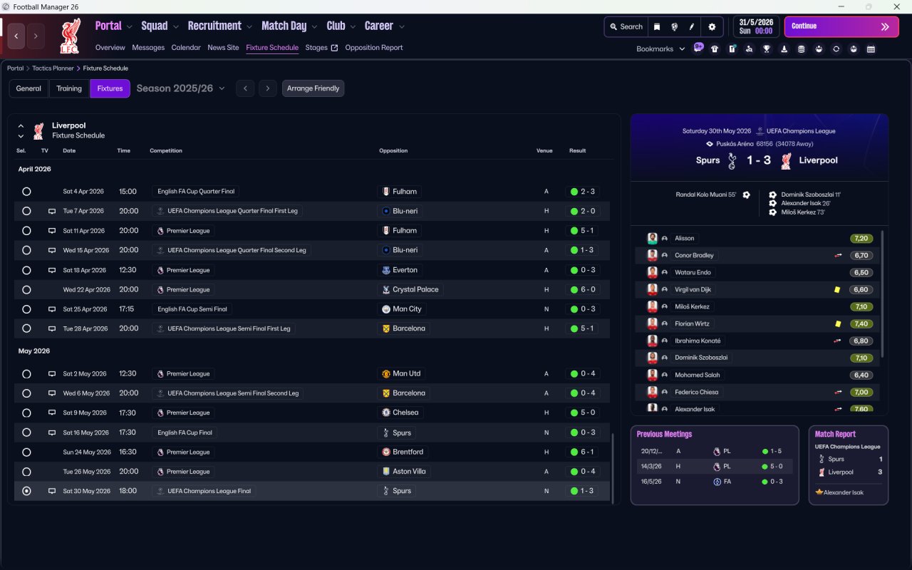Navigate back with the header back arrow

16,36
